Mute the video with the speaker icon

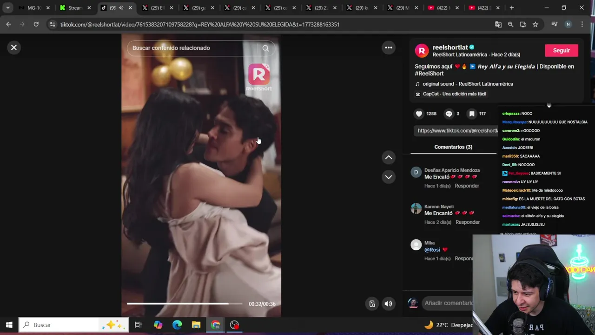[x=388, y=304]
